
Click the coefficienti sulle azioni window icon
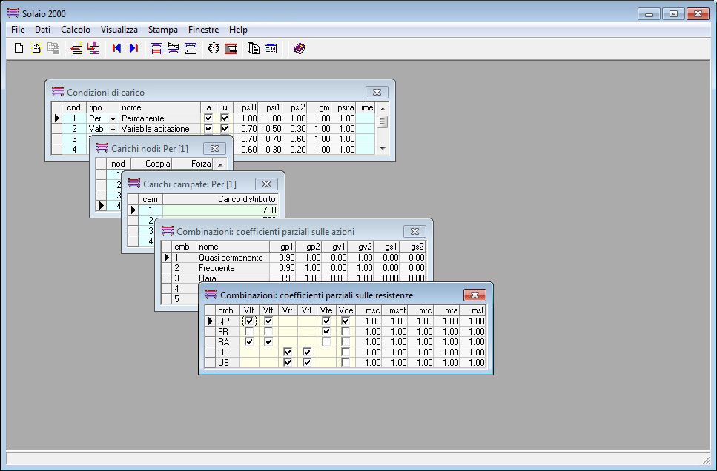coord(168,231)
